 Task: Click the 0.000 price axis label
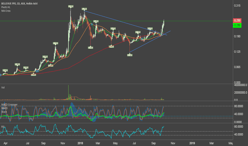point(237,82)
